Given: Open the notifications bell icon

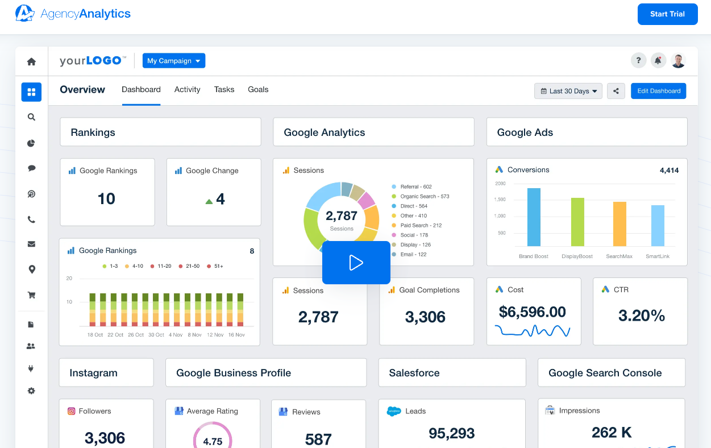Looking at the screenshot, I should tap(658, 60).
